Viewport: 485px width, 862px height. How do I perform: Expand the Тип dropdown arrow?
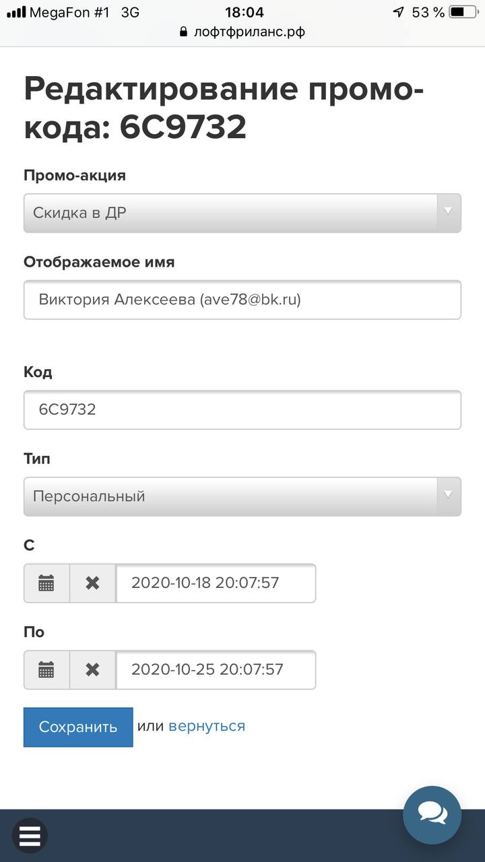click(449, 496)
